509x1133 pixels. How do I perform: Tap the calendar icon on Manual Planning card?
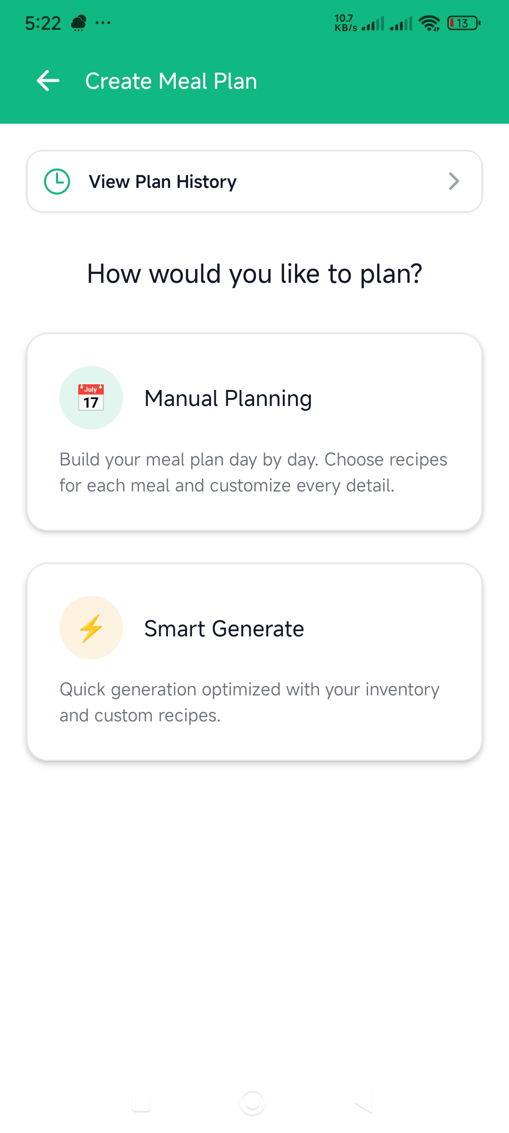pyautogui.click(x=91, y=397)
